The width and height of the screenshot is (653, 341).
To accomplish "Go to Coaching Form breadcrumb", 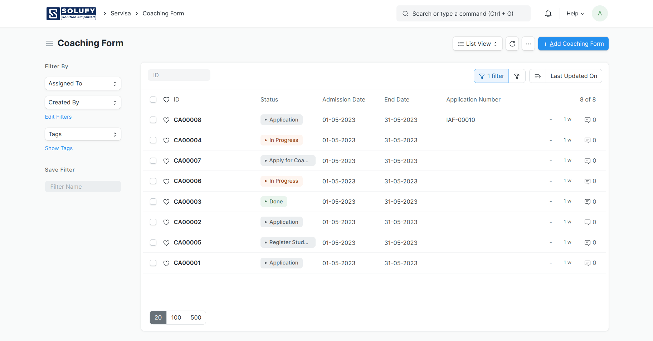I will pos(163,14).
